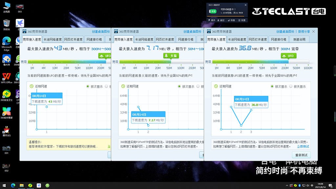The width and height of the screenshot is (336, 189).
Task: Click test point 1 on middle window graph
Action: coord(138,107)
